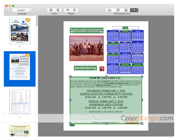Click the Zoom in magnifier button
This screenshot has width=177, height=140.
pyautogui.click(x=51, y=10)
